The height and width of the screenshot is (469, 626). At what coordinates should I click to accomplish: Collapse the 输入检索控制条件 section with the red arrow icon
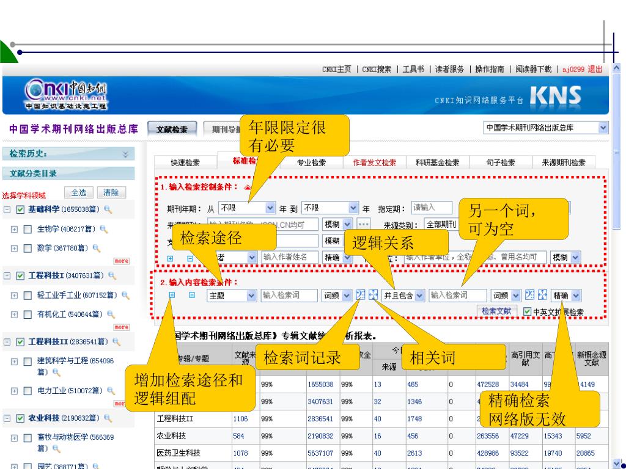tap(248, 187)
